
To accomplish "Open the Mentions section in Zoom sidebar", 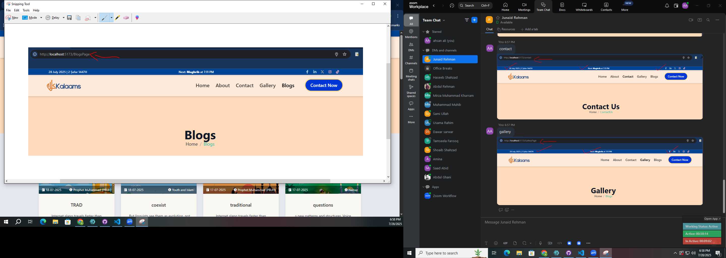I will click(411, 34).
